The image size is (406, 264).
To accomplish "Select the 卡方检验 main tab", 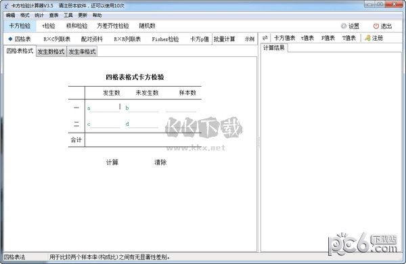I will pos(20,26).
